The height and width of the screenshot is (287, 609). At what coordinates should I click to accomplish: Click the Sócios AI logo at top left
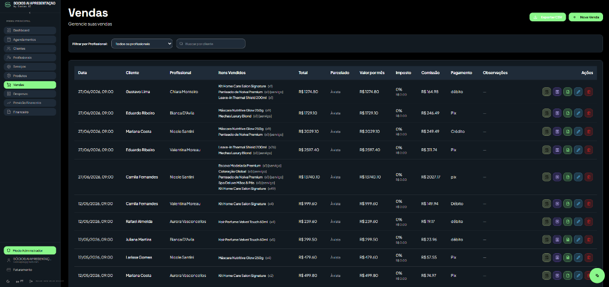point(7,4)
